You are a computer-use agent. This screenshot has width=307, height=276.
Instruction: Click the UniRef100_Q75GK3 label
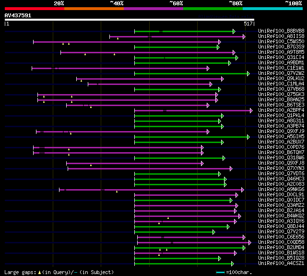(x=281, y=95)
